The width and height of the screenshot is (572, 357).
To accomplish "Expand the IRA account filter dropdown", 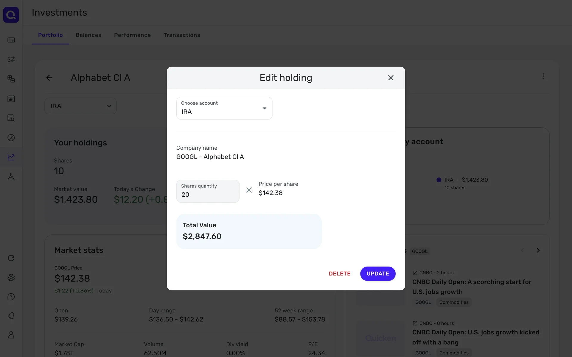I will coord(80,106).
